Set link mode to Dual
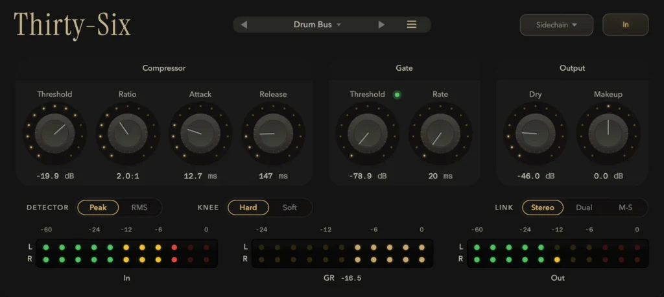 [584, 208]
